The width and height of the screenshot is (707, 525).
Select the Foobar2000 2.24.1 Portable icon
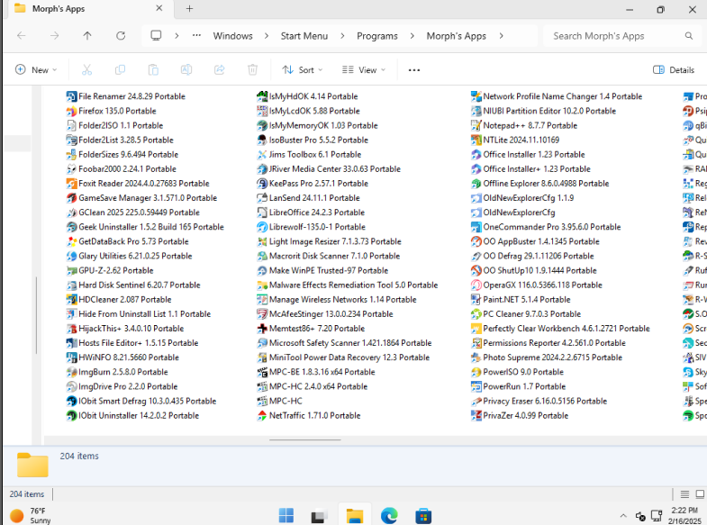click(x=72, y=169)
